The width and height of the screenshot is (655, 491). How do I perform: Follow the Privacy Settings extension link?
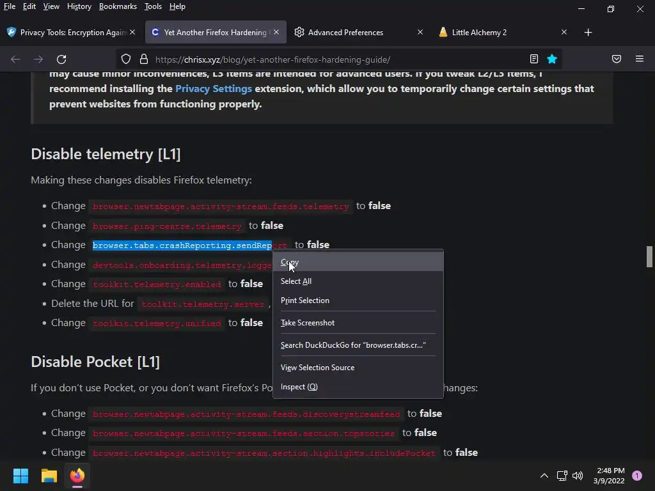point(214,88)
